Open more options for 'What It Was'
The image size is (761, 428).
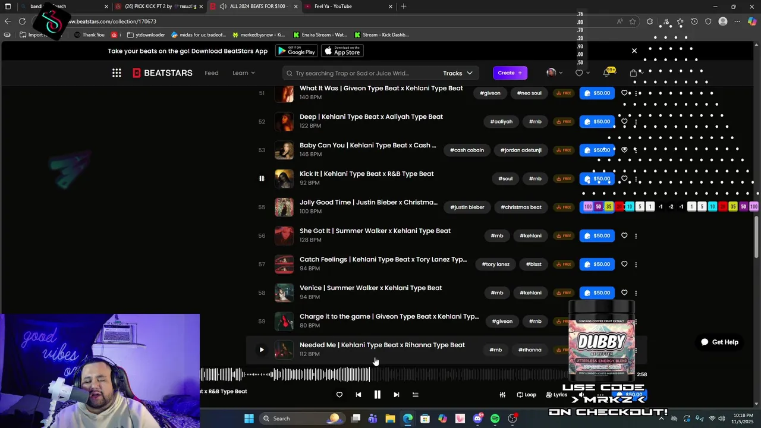[636, 93]
